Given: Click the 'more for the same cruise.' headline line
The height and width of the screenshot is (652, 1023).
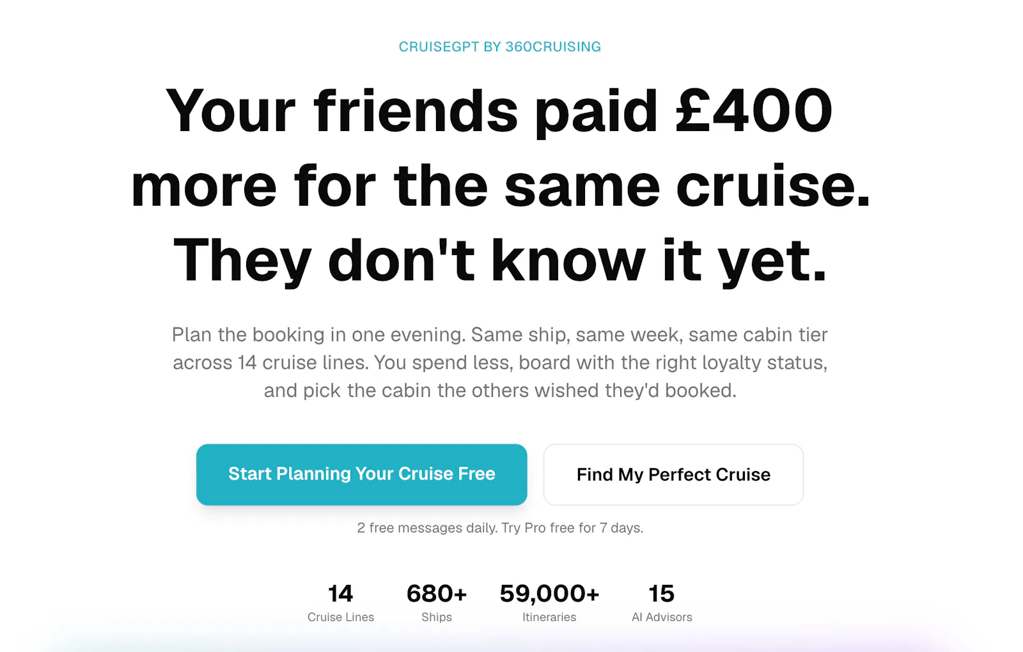Looking at the screenshot, I should (501, 186).
